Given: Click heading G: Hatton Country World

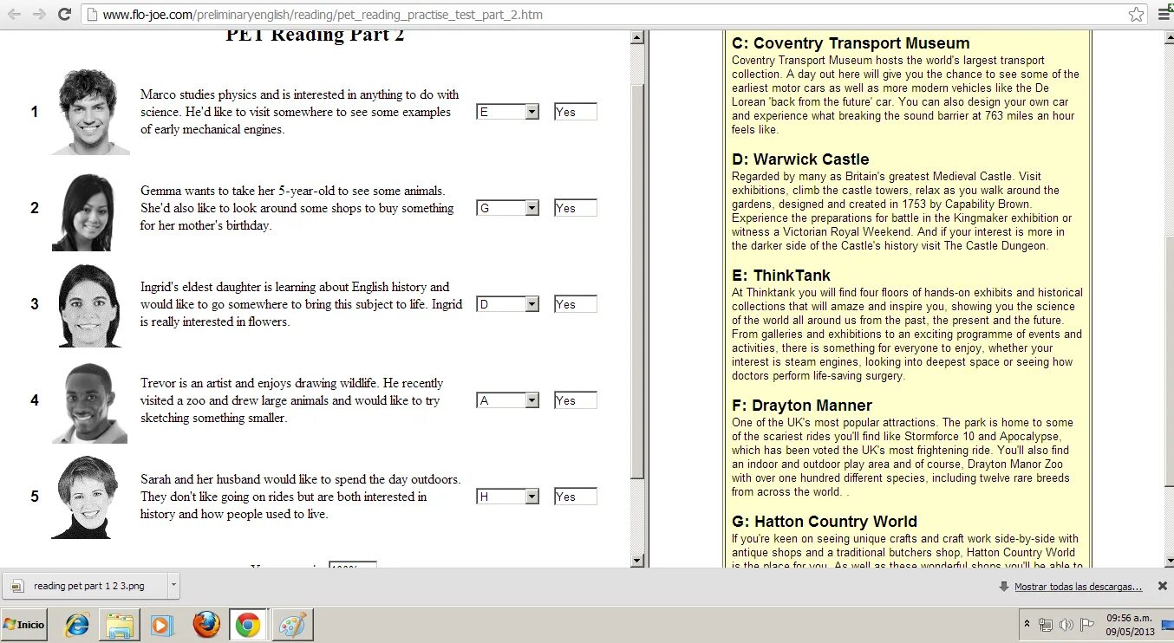Looking at the screenshot, I should pyautogui.click(x=825, y=522).
